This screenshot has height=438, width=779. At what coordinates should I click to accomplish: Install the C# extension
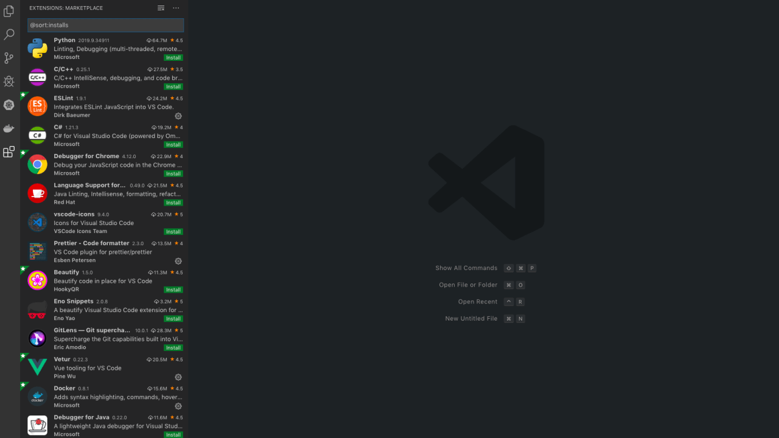pyautogui.click(x=173, y=145)
